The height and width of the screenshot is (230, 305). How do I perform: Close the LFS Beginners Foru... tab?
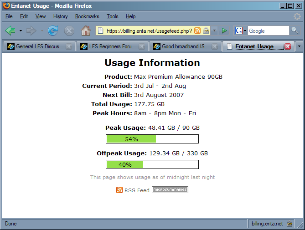pyautogui.click(x=142, y=46)
